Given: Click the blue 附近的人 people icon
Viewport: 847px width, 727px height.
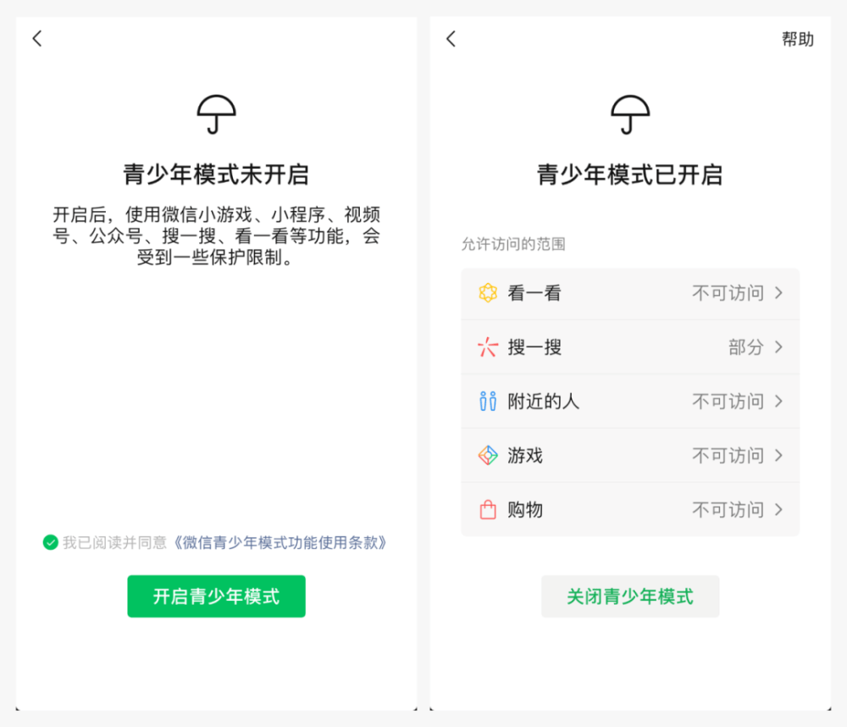Looking at the screenshot, I should pyautogui.click(x=488, y=401).
